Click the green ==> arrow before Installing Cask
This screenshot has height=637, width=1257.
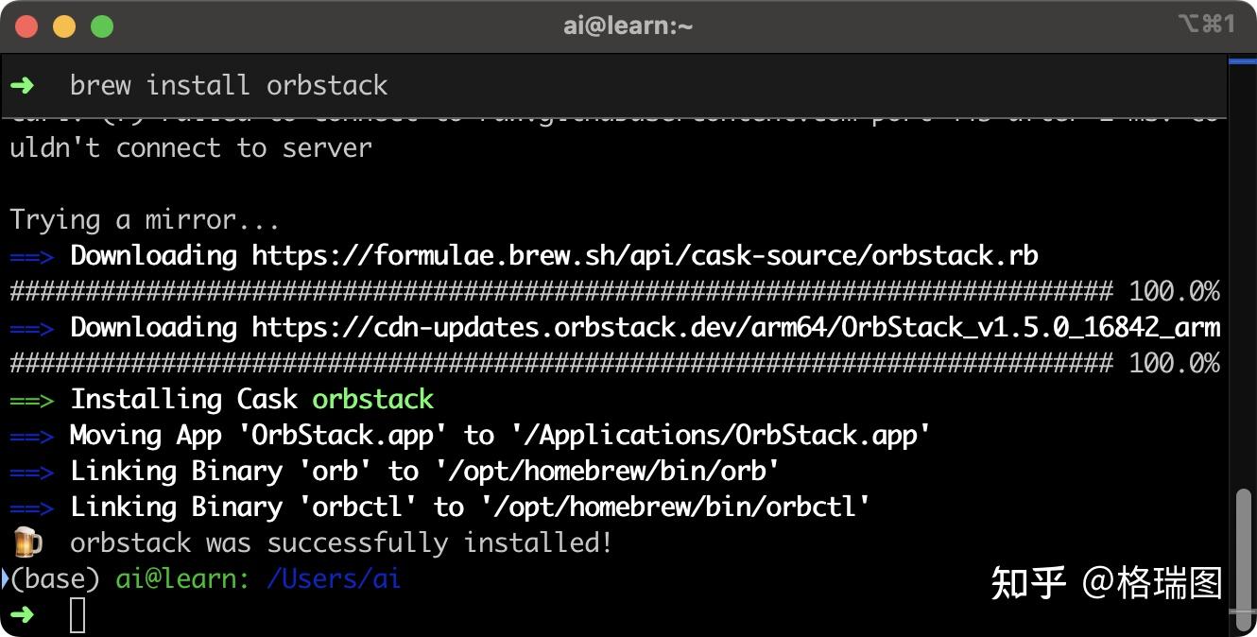31,399
